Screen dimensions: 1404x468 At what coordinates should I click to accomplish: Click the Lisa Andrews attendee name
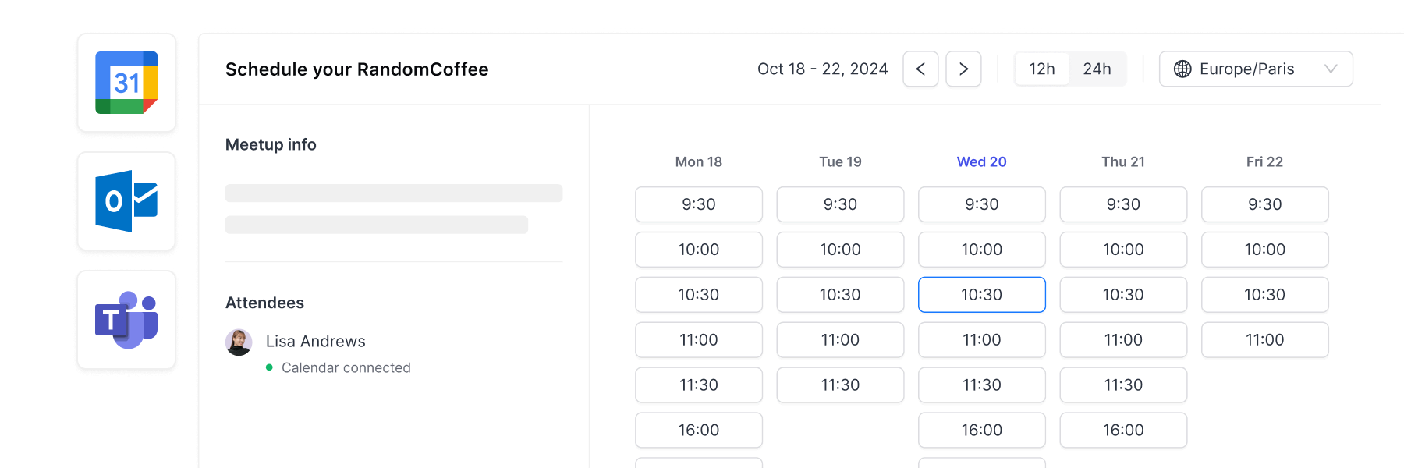315,341
